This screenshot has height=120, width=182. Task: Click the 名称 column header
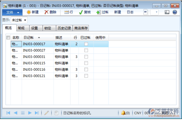[x=16, y=38]
